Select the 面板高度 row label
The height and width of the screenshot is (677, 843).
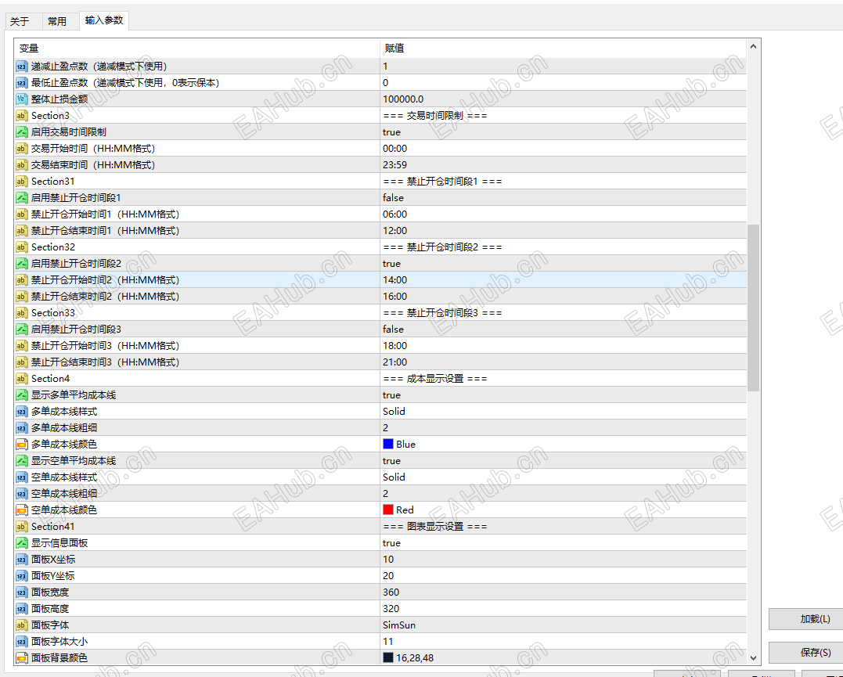(50, 609)
